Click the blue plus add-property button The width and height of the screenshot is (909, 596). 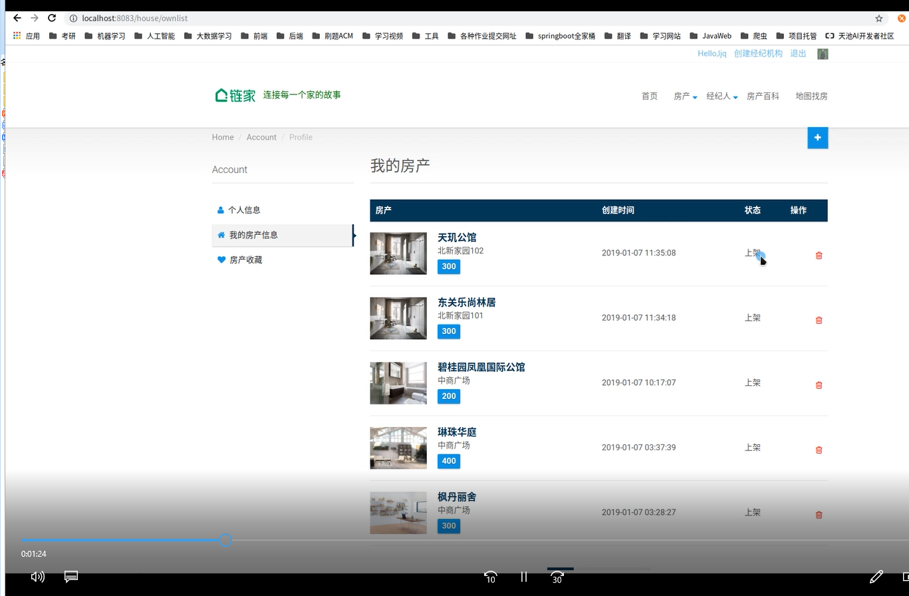(x=817, y=138)
